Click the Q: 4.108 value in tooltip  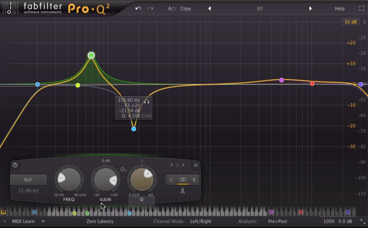point(131,116)
